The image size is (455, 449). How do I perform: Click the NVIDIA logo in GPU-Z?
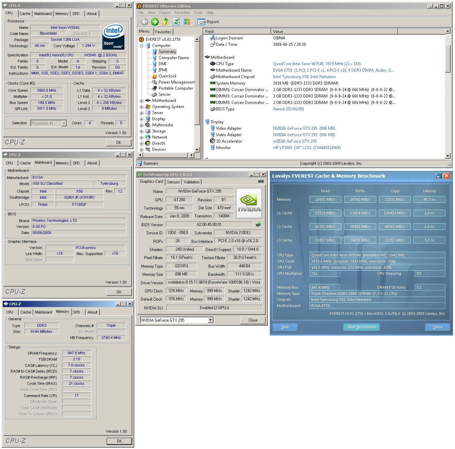coord(249,203)
